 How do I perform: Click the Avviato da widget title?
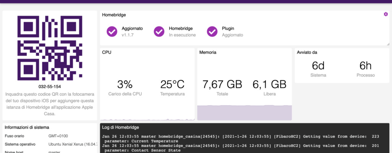point(307,52)
